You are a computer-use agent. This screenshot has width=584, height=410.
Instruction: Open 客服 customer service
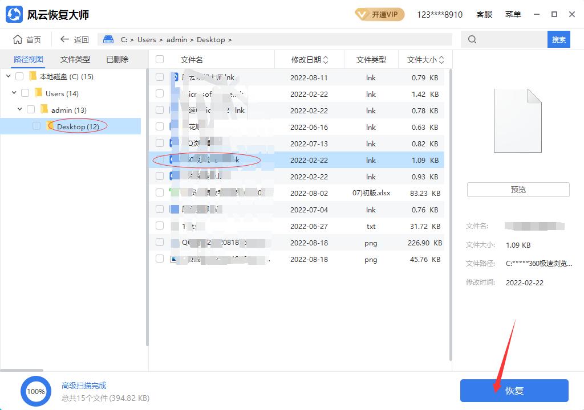[484, 14]
